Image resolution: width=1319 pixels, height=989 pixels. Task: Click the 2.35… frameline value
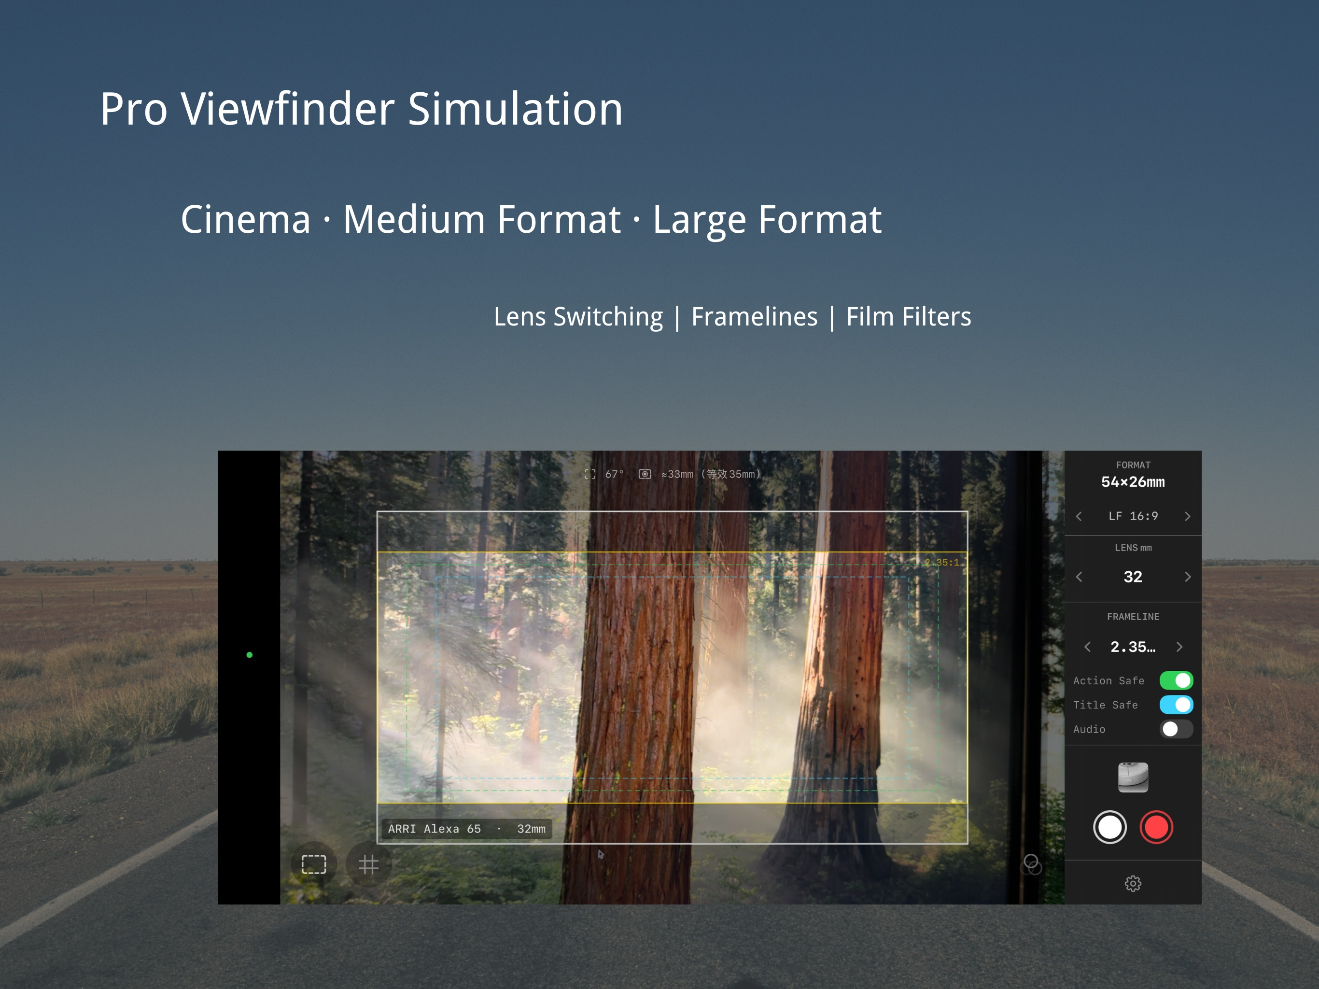(x=1133, y=647)
